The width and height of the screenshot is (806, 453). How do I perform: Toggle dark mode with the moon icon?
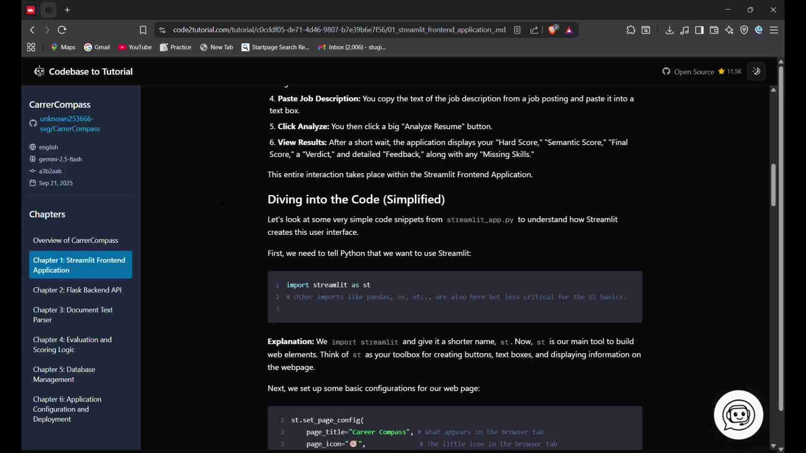[x=758, y=72]
